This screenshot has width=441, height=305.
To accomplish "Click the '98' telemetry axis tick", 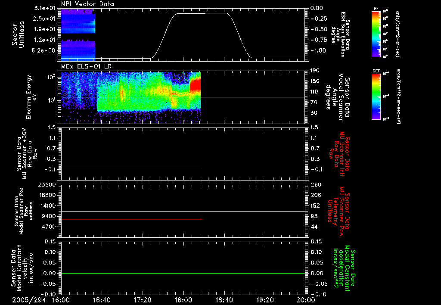I will pos(315,216).
